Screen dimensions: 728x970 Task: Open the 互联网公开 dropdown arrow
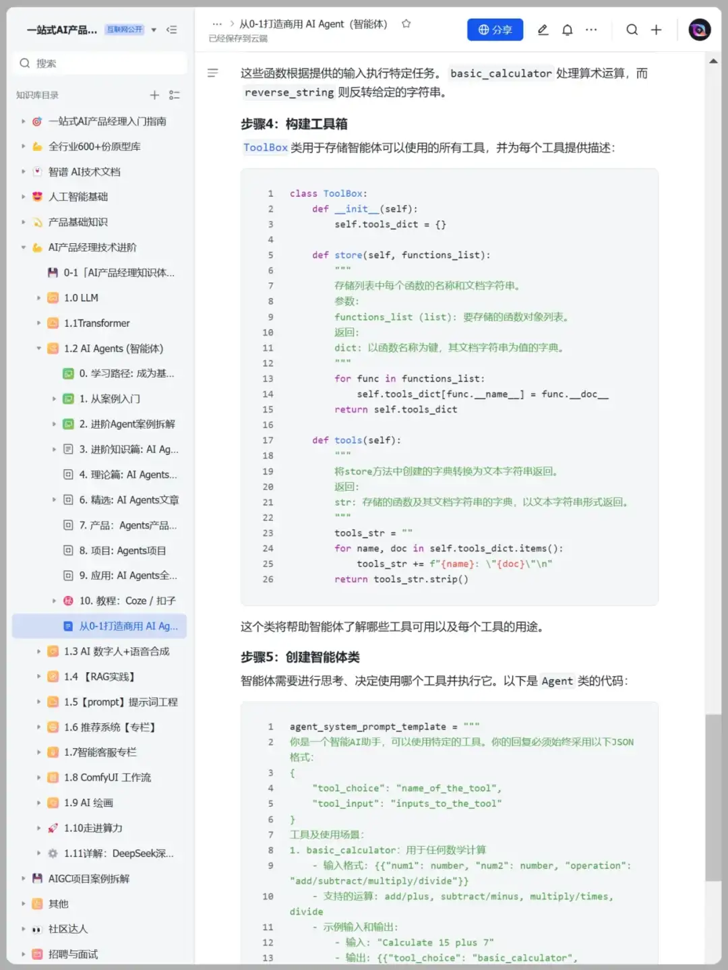point(153,30)
